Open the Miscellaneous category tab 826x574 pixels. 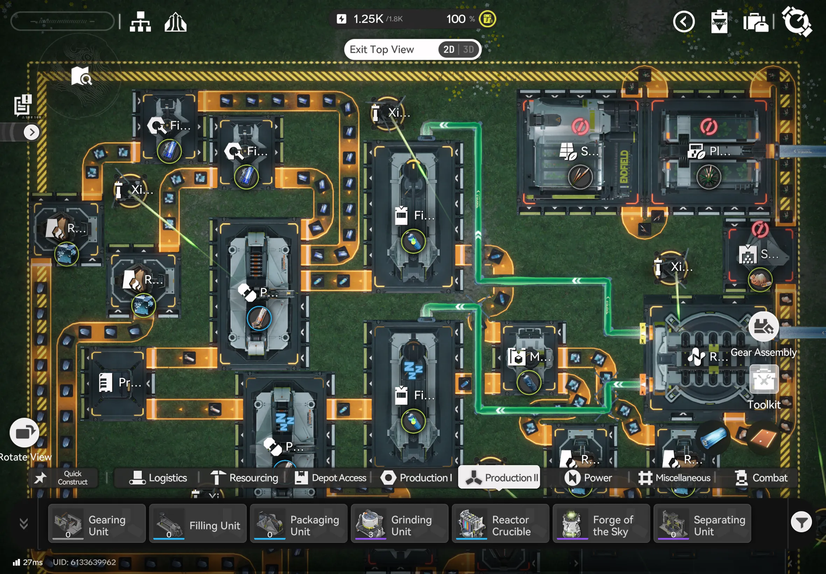[x=674, y=478]
